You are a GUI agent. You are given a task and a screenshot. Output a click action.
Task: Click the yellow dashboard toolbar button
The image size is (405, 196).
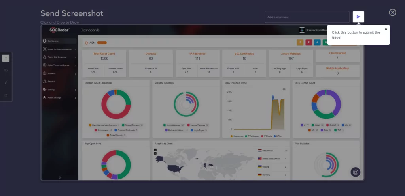click(x=300, y=43)
